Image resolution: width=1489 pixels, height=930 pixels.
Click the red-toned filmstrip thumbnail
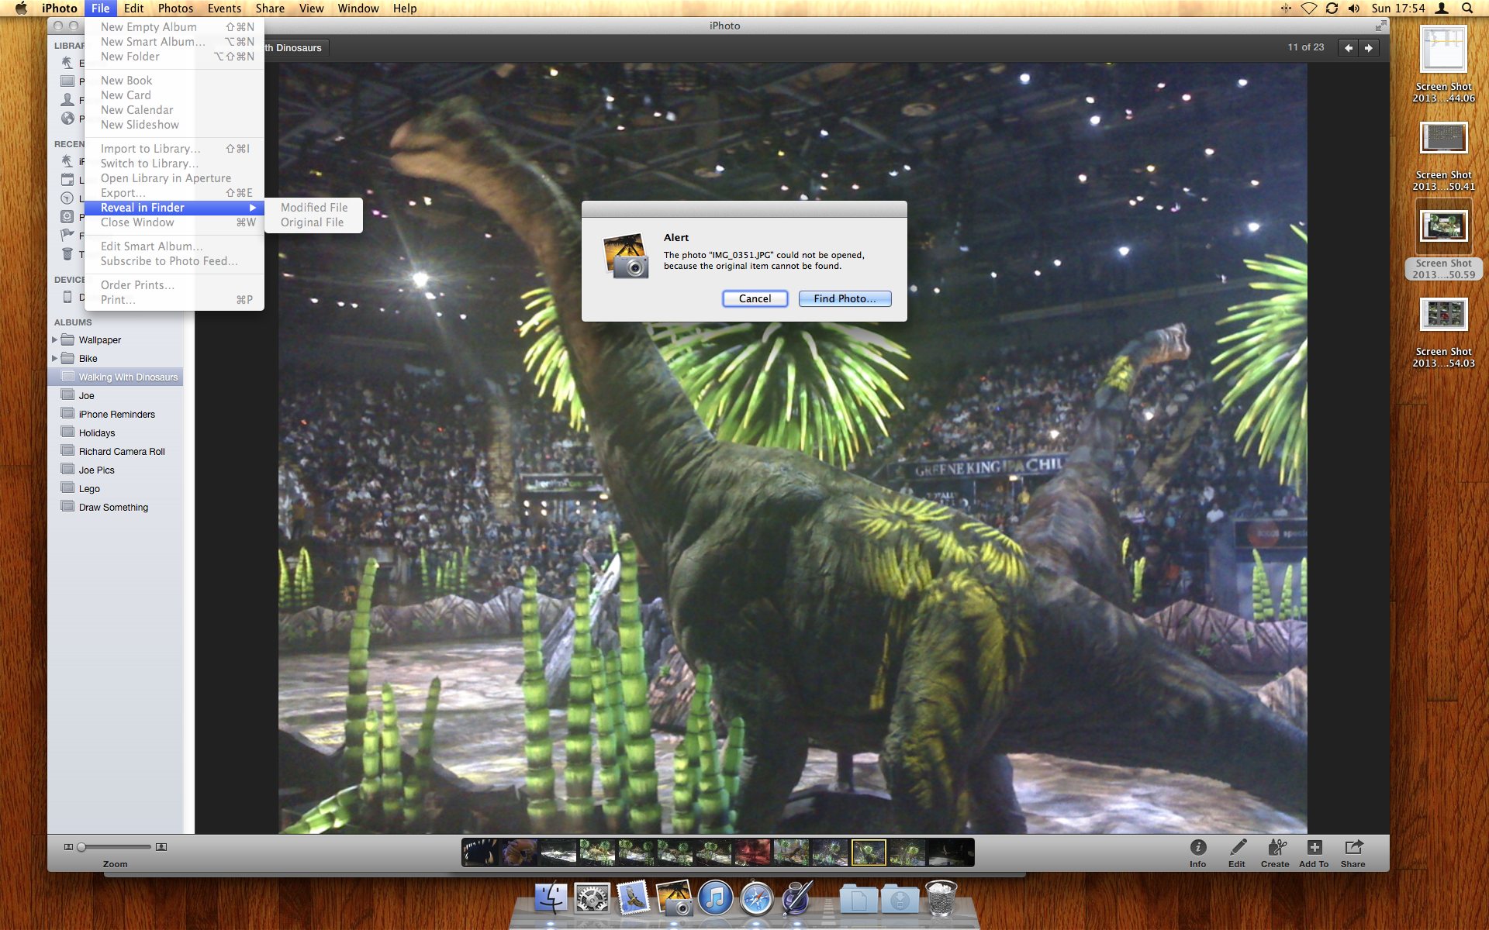[x=752, y=852]
